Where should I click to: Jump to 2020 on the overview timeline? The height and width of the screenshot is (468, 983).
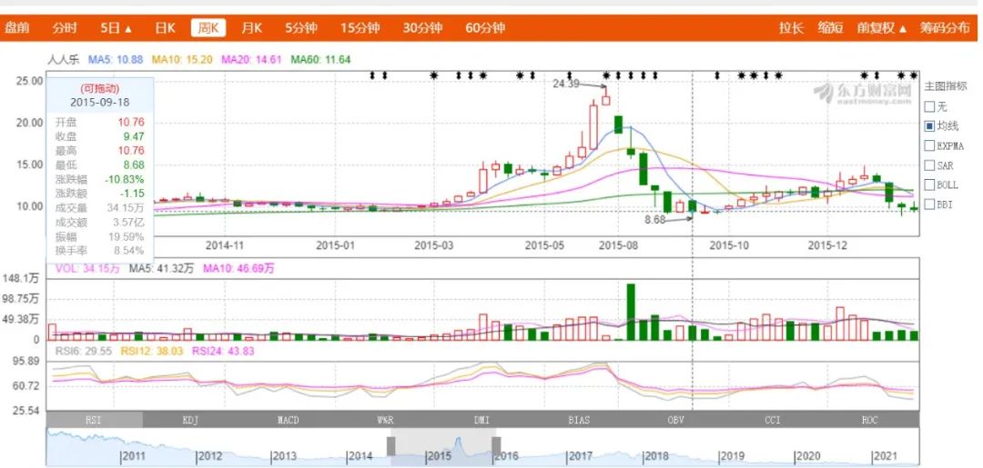click(x=806, y=457)
